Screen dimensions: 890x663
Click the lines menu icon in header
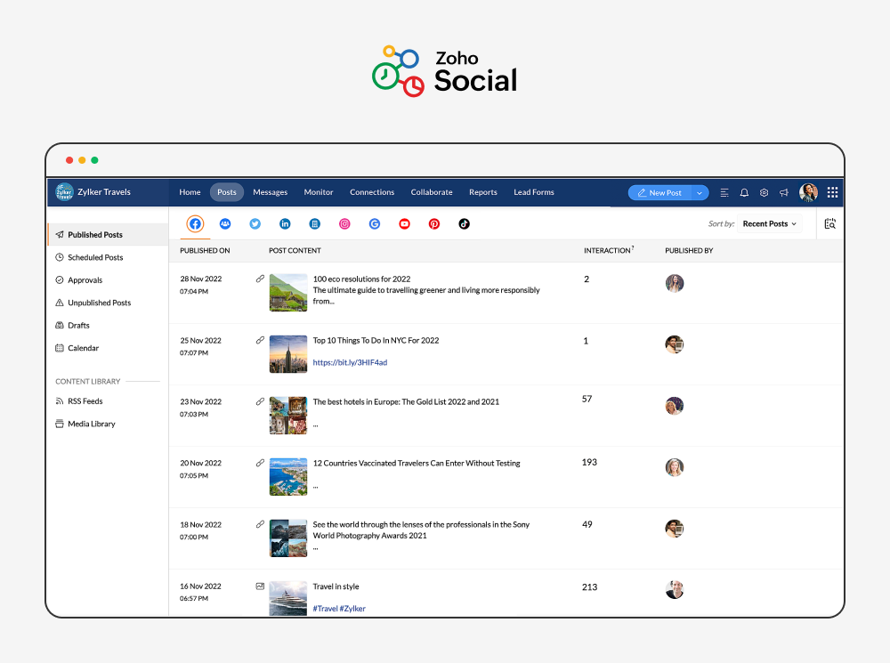pyautogui.click(x=724, y=192)
